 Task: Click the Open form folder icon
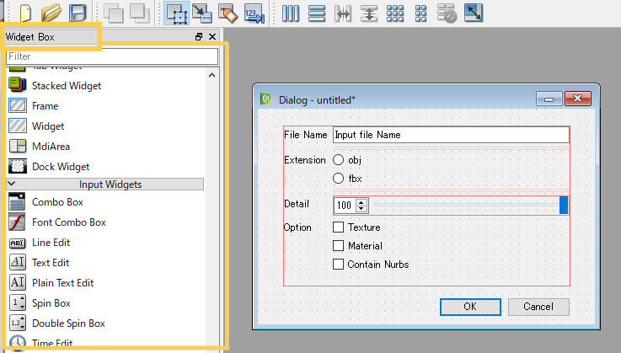[x=51, y=13]
